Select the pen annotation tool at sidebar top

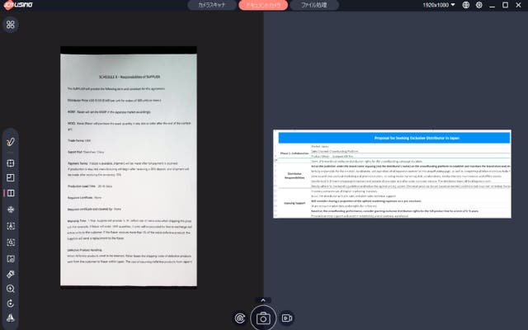click(11, 143)
